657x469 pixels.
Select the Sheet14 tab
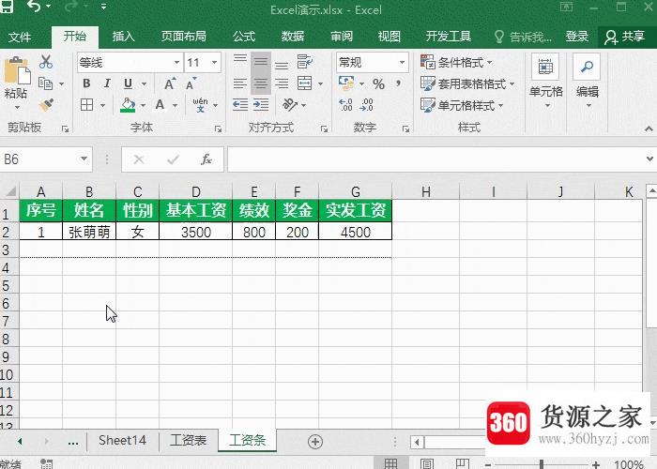pyautogui.click(x=122, y=440)
